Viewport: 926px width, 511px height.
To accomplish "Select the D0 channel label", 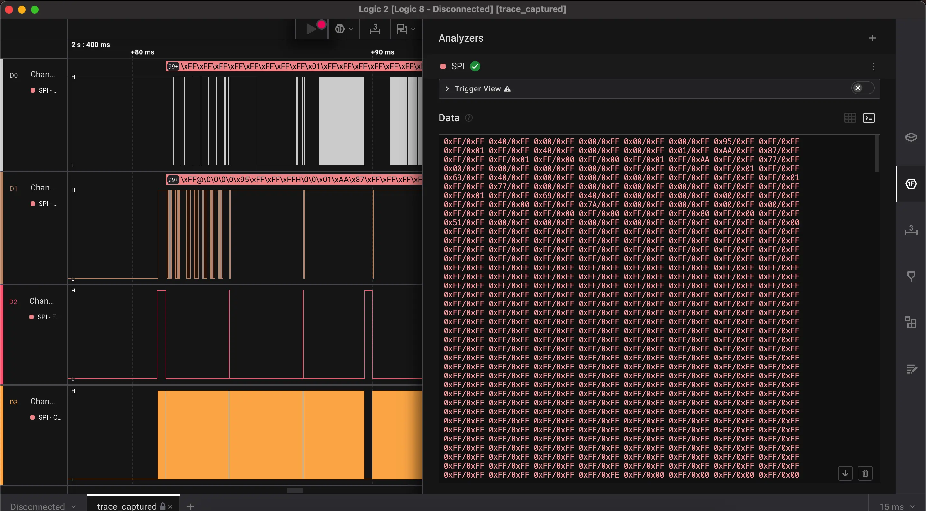I will tap(42, 74).
